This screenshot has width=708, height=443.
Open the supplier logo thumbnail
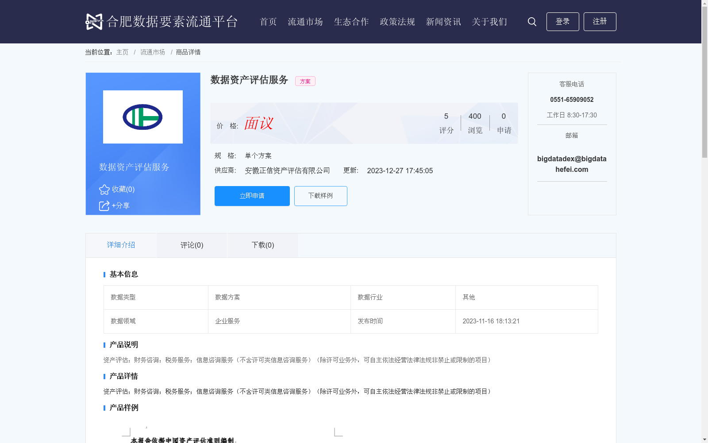click(x=143, y=117)
